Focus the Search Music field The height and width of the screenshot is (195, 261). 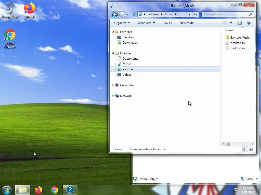pyautogui.click(x=228, y=14)
